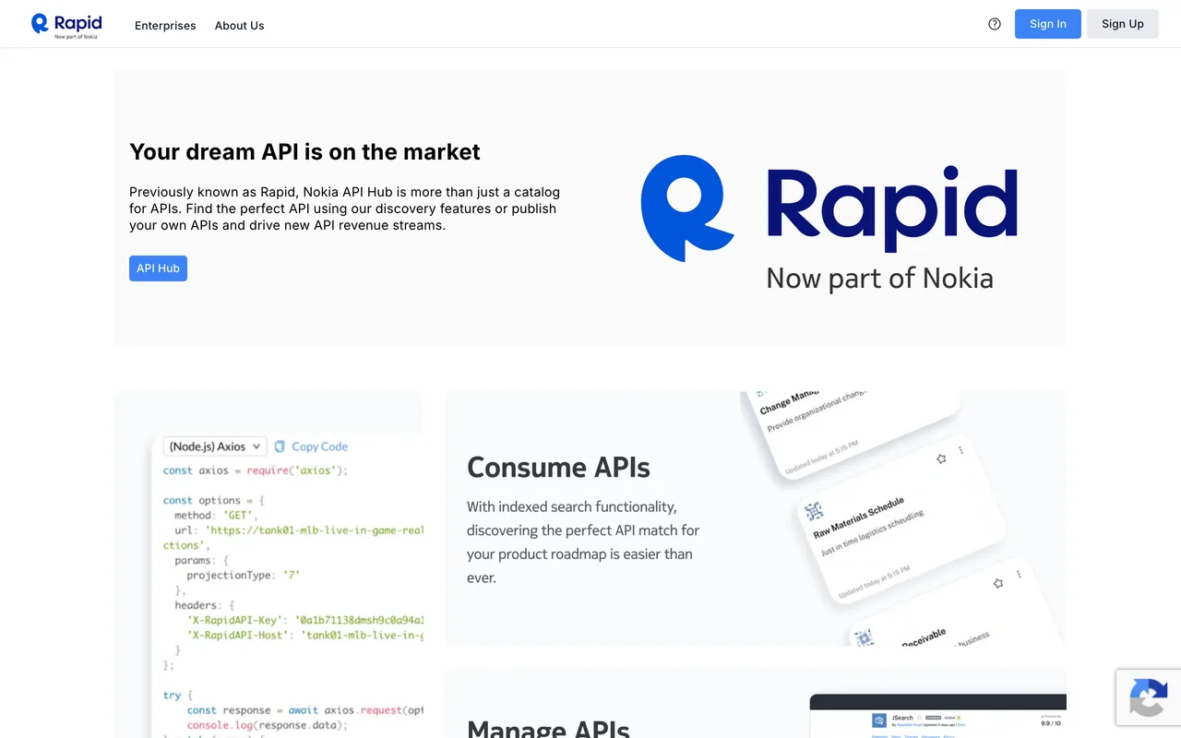Open the JSearch dashboard preview image
This screenshot has width=1181, height=738.
point(937,716)
